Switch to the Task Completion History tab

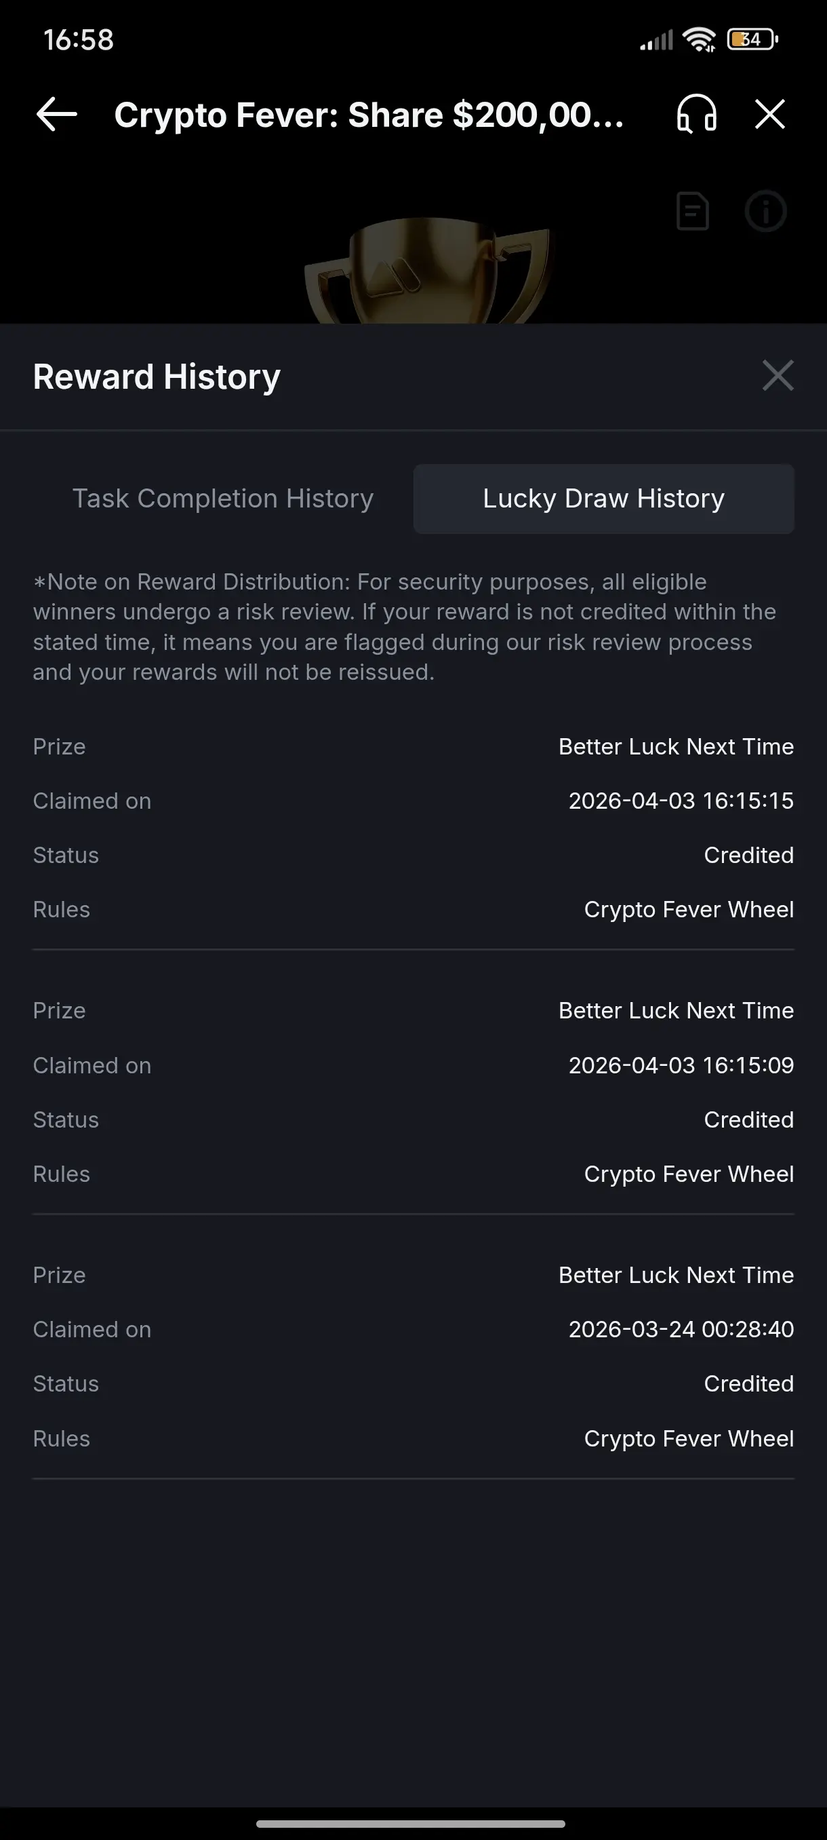(x=222, y=499)
